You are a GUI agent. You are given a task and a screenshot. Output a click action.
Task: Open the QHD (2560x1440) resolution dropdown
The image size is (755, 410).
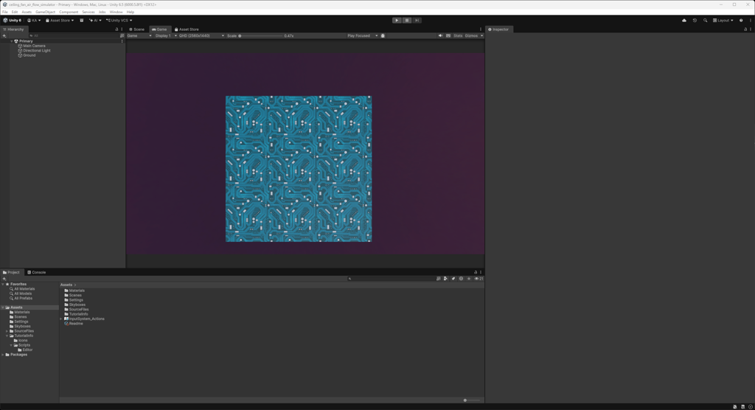[201, 35]
